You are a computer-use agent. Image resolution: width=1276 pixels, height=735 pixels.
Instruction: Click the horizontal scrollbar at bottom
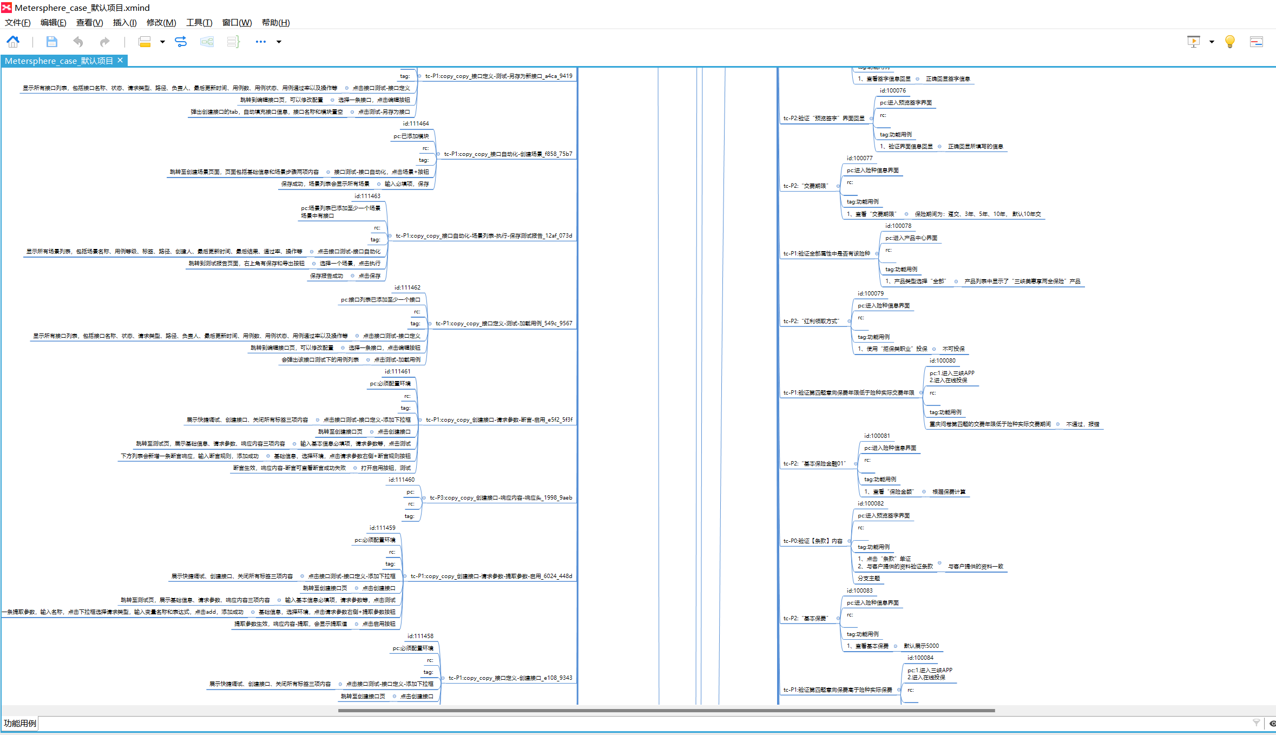[x=666, y=710]
